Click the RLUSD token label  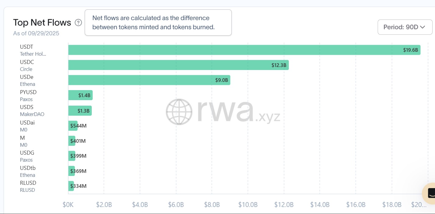coord(28,183)
